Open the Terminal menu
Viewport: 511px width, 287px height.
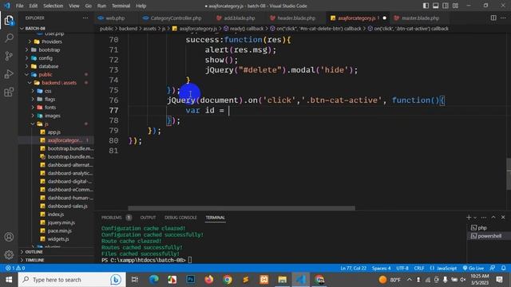[121, 6]
